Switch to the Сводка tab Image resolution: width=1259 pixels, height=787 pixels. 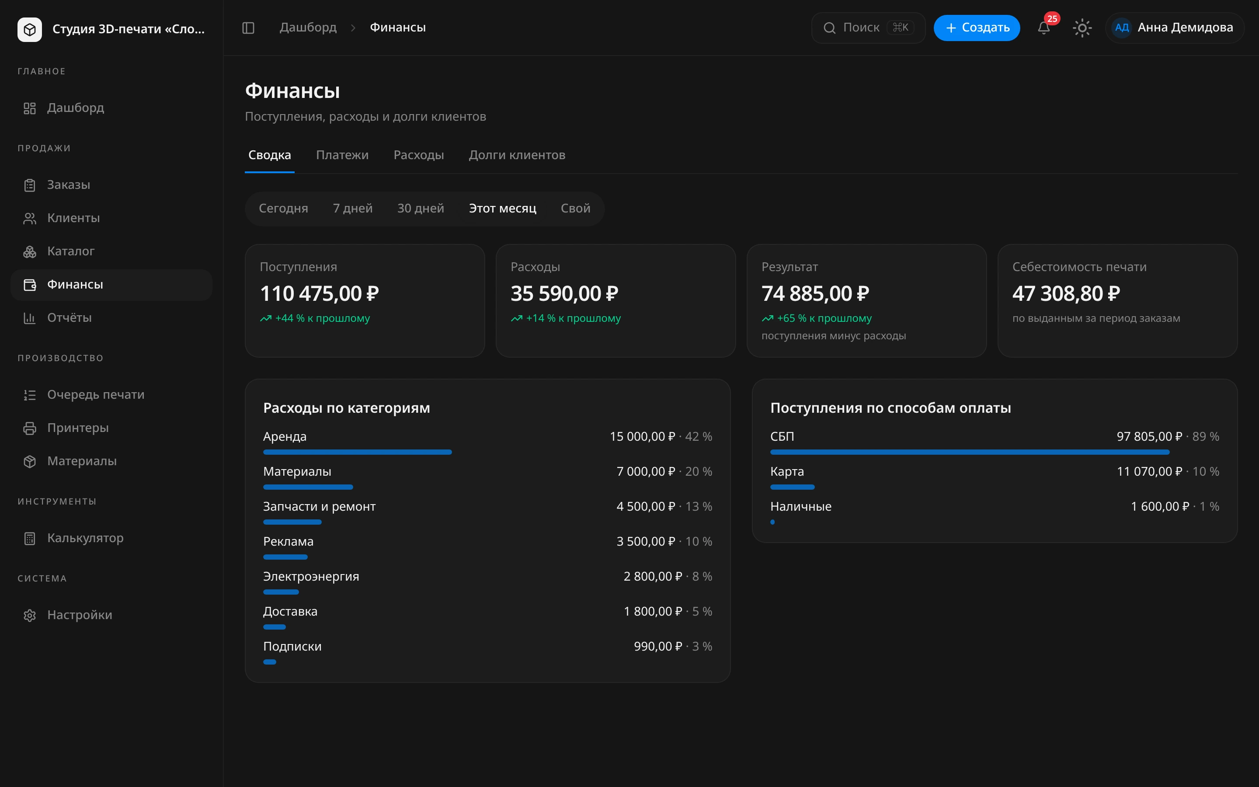[x=269, y=155]
